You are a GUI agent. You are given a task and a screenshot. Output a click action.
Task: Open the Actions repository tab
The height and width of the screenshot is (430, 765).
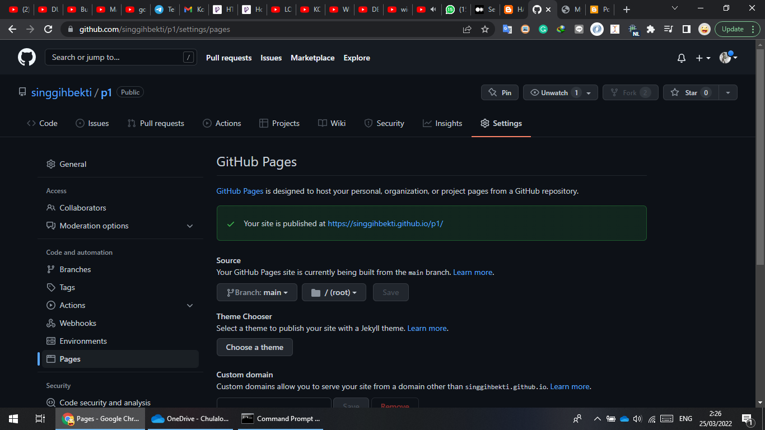(x=222, y=123)
